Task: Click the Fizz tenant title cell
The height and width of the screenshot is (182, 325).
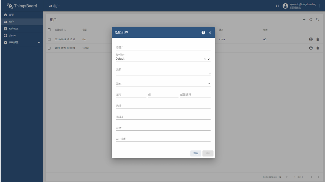Action: [x=84, y=39]
